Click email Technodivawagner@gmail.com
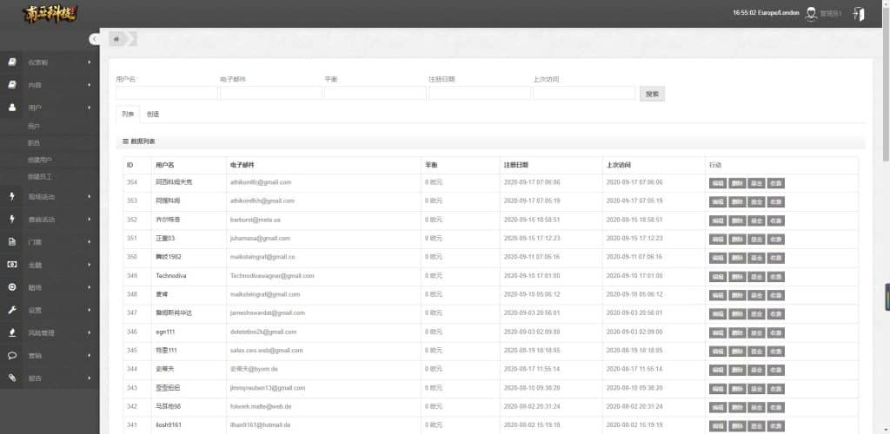This screenshot has height=434, width=890. [x=272, y=276]
